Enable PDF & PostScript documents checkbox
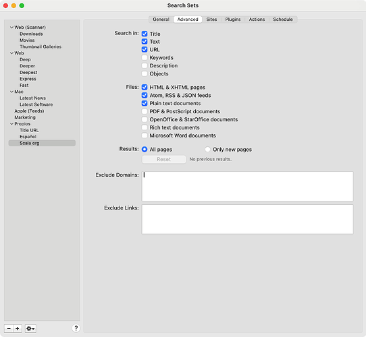Image resolution: width=366 pixels, height=337 pixels. click(x=145, y=111)
